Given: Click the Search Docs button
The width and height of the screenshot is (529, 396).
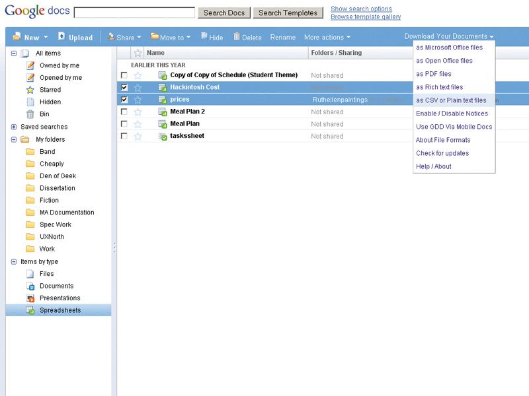Looking at the screenshot, I should (224, 13).
